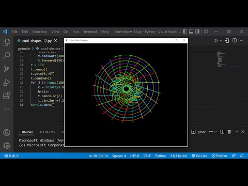Image resolution: width=248 pixels, height=186 pixels.
Task: Open the Selection menu
Action: pos(40,32)
